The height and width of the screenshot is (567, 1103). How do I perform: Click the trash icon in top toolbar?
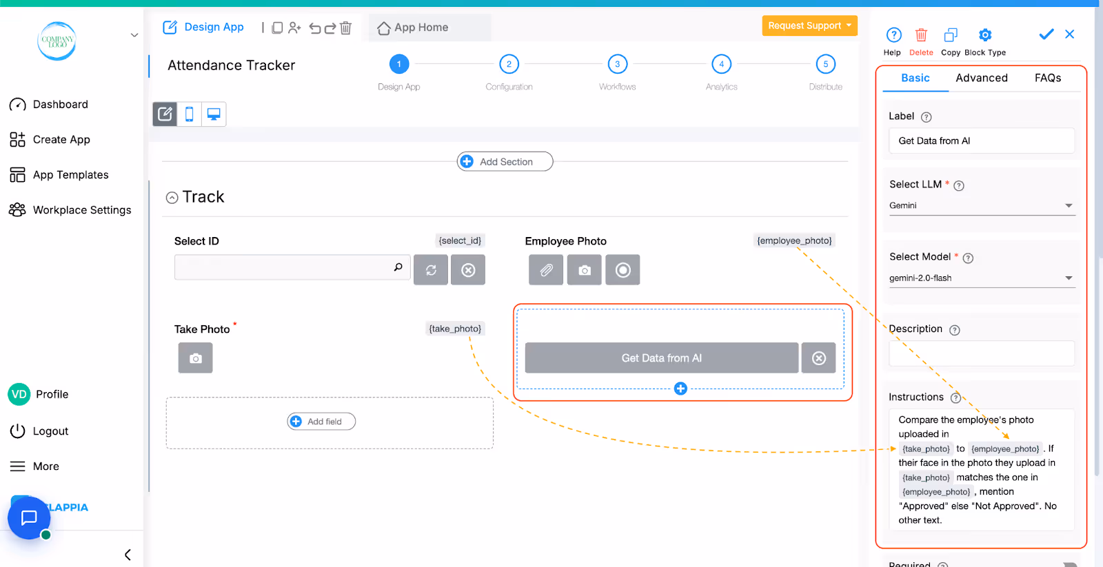[345, 28]
